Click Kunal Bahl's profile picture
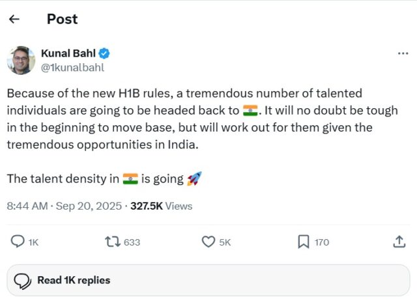This screenshot has width=417, height=299. pos(21,60)
